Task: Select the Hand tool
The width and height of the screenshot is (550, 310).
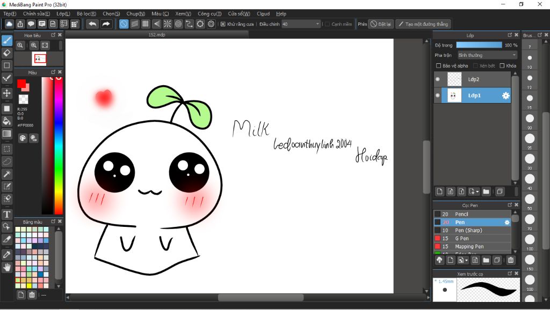Action: click(x=6, y=268)
